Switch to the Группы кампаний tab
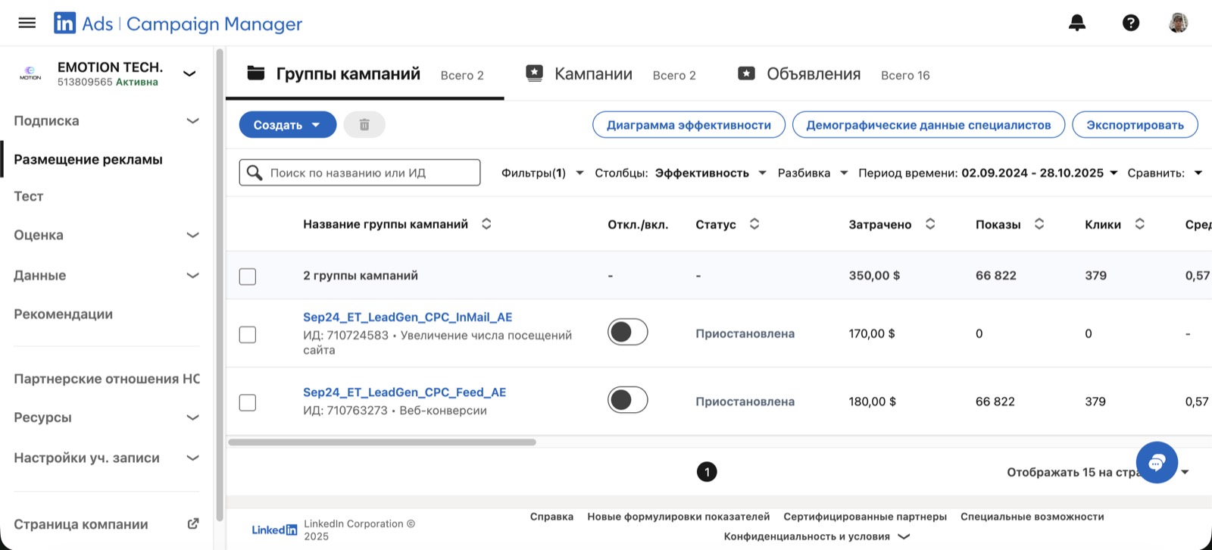The height and width of the screenshot is (550, 1212). tap(365, 73)
